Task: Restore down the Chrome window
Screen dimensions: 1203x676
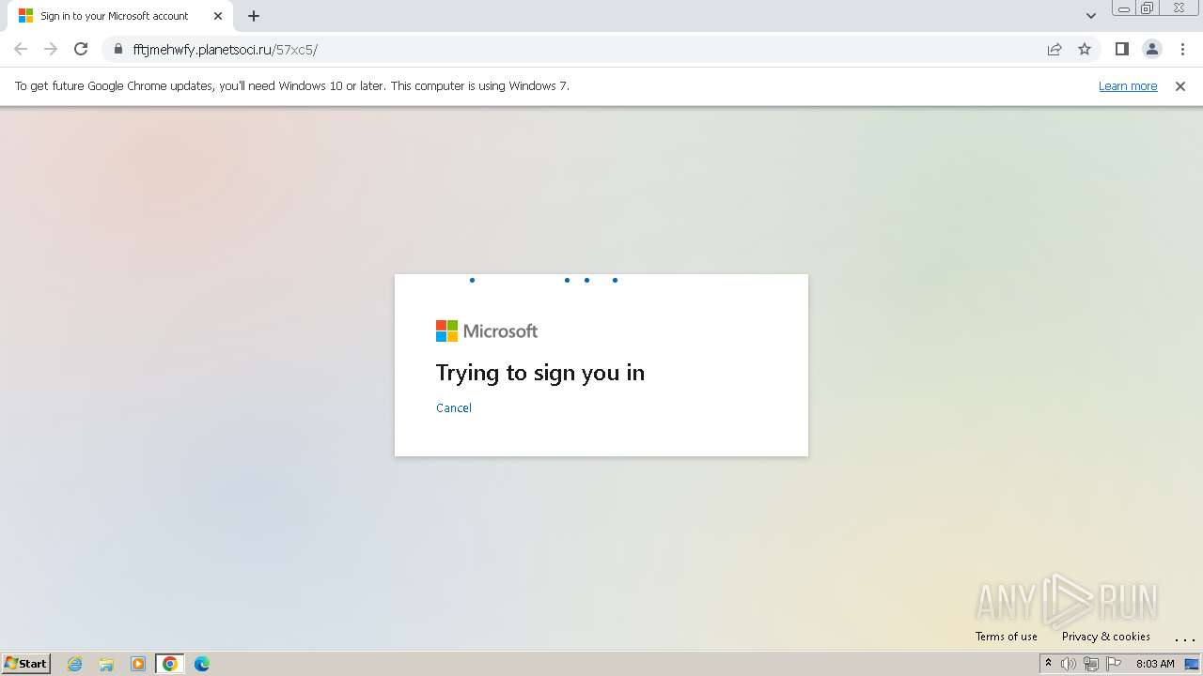Action: click(x=1148, y=8)
